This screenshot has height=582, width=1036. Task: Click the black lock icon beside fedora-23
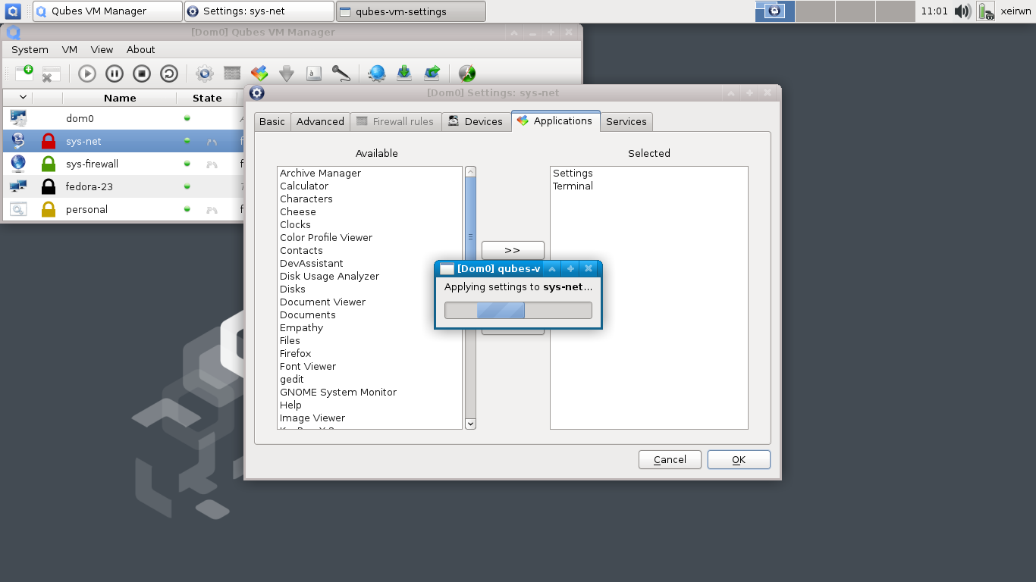[49, 186]
